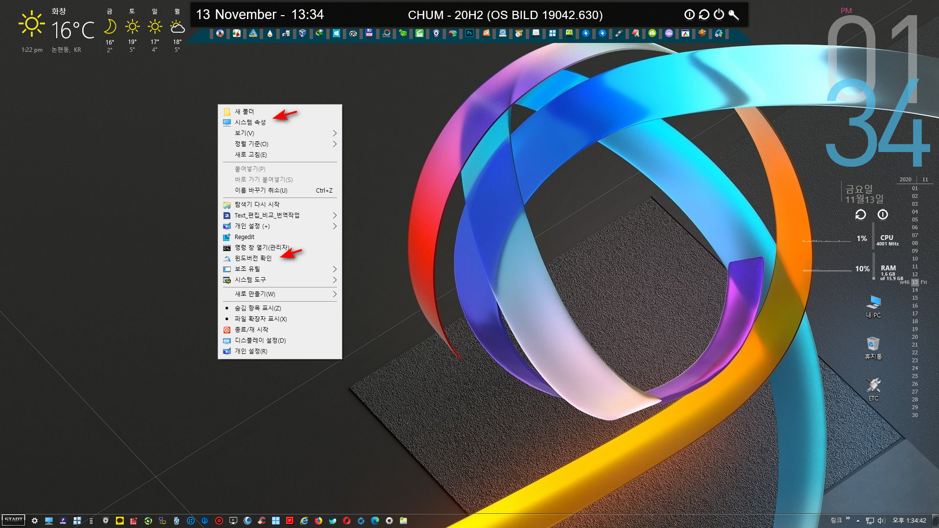939x528 pixels.
Task: Select the 휴지통 recycle bin icon
Action: [873, 348]
